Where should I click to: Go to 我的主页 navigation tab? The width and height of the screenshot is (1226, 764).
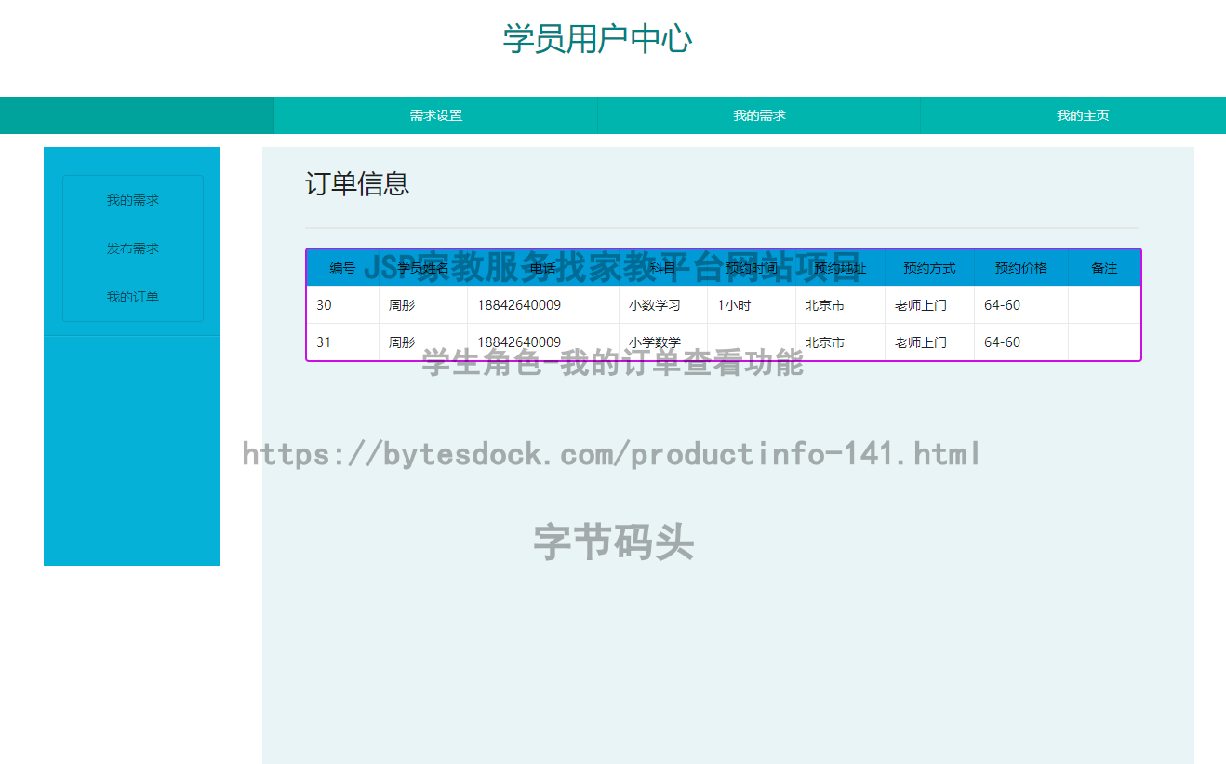pyautogui.click(x=1083, y=115)
